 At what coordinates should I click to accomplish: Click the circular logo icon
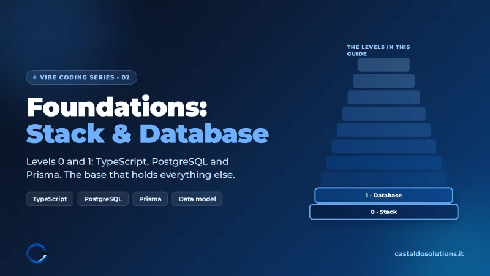[x=37, y=253]
